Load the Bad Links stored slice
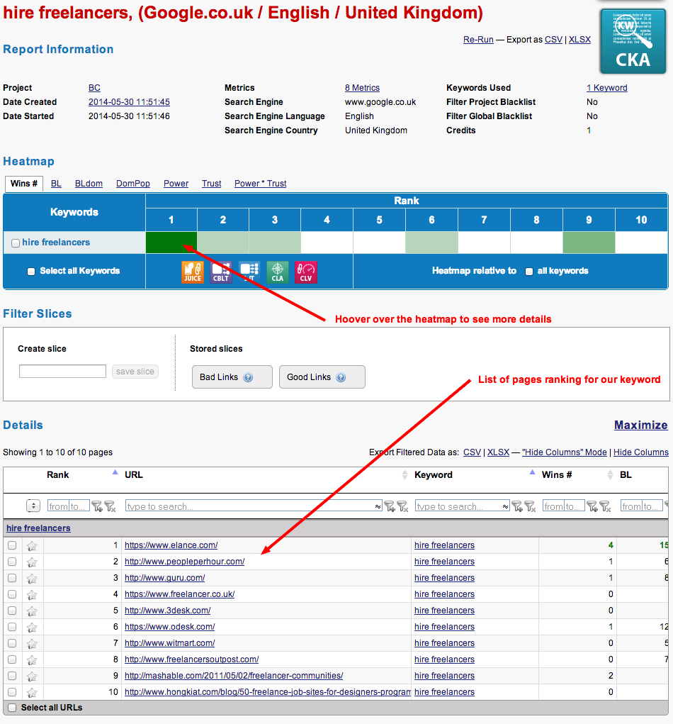The height and width of the screenshot is (724, 673). 232,377
